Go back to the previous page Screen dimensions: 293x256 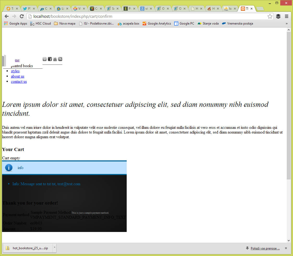tap(7, 16)
